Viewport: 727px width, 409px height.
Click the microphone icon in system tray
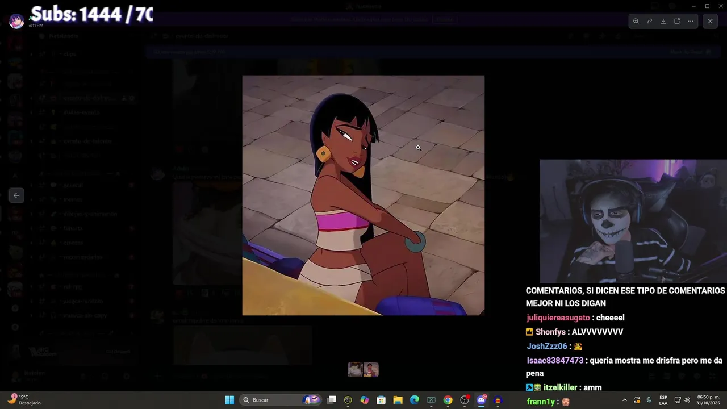point(649,400)
